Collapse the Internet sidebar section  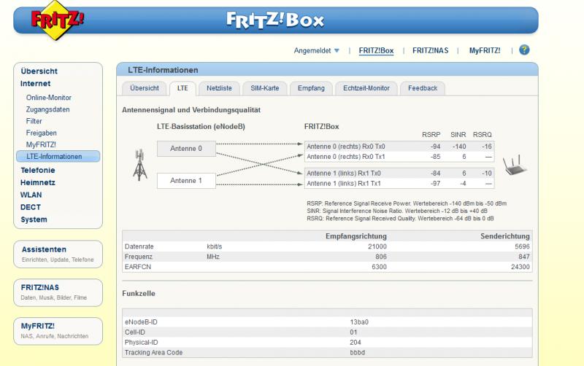(x=35, y=83)
